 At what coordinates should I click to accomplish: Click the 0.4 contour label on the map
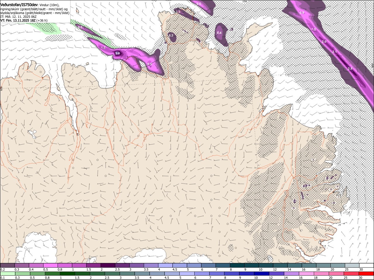pyautogui.click(x=219, y=33)
